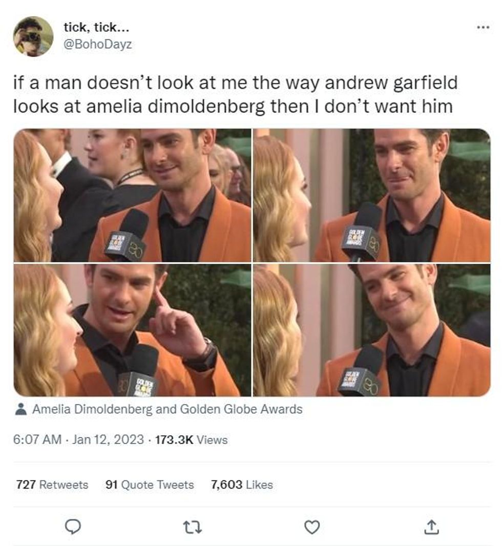
Task: Show the 727 Retweets list
Action: click(x=52, y=485)
